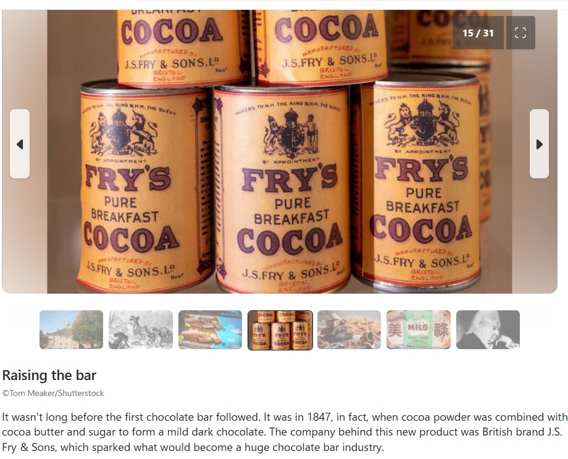Select the building with steeple thumbnail

71,330
